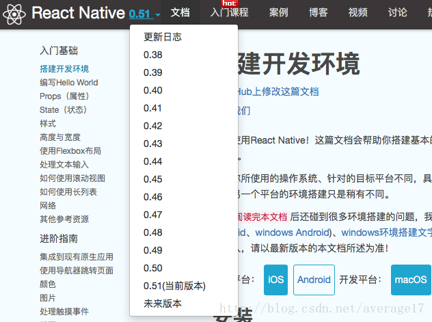Screen dimensions: 432x322
Task: Choose version 0.41 from the dropdown
Action: pos(153,108)
